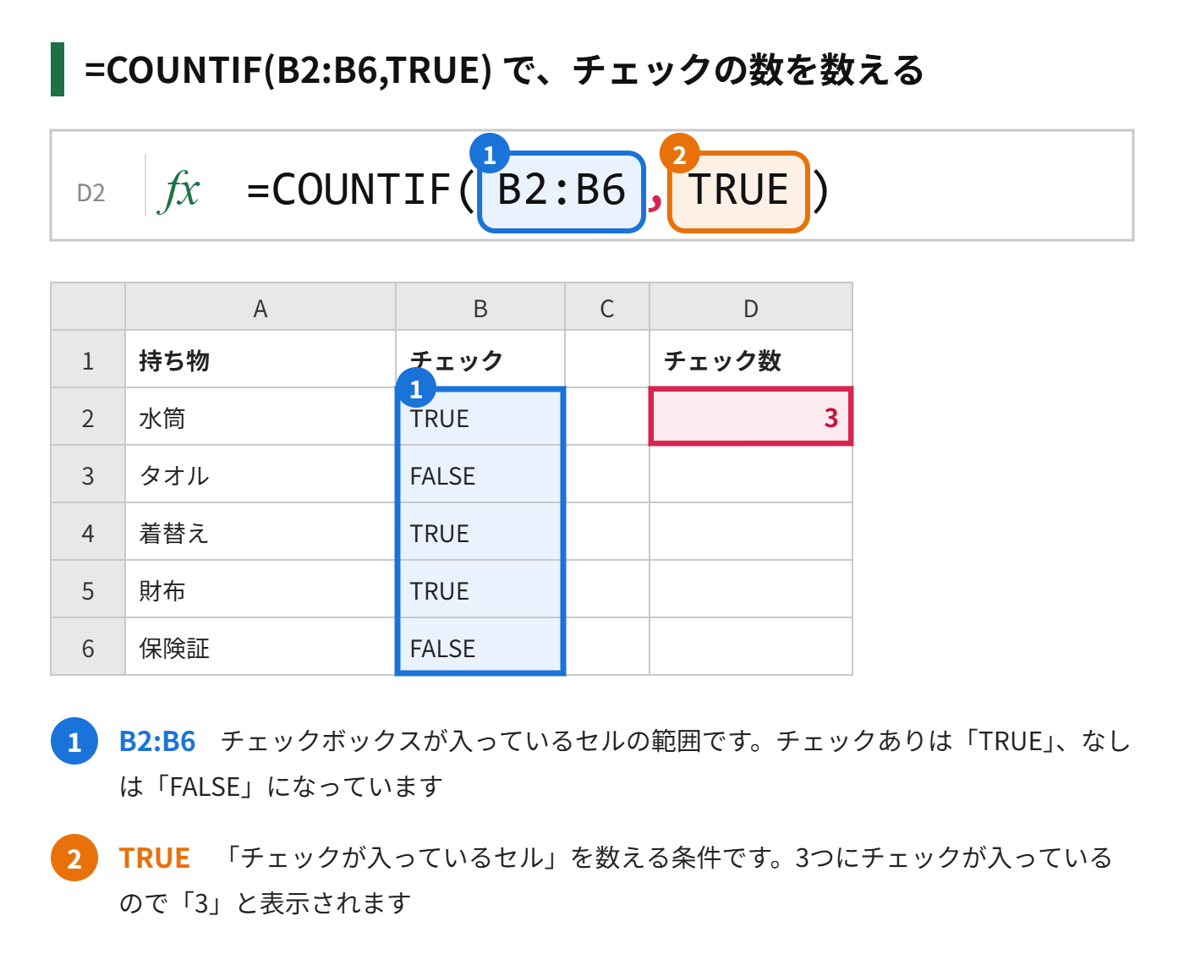Click FALSE cell in the タオル row
1184x976 pixels.
tap(480, 474)
